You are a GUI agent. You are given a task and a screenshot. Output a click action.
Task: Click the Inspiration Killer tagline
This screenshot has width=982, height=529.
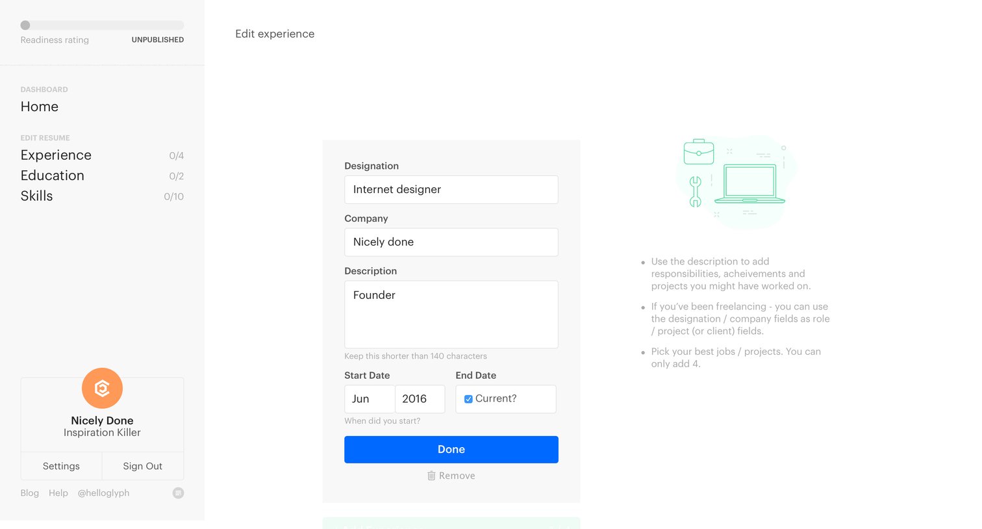[x=102, y=433]
